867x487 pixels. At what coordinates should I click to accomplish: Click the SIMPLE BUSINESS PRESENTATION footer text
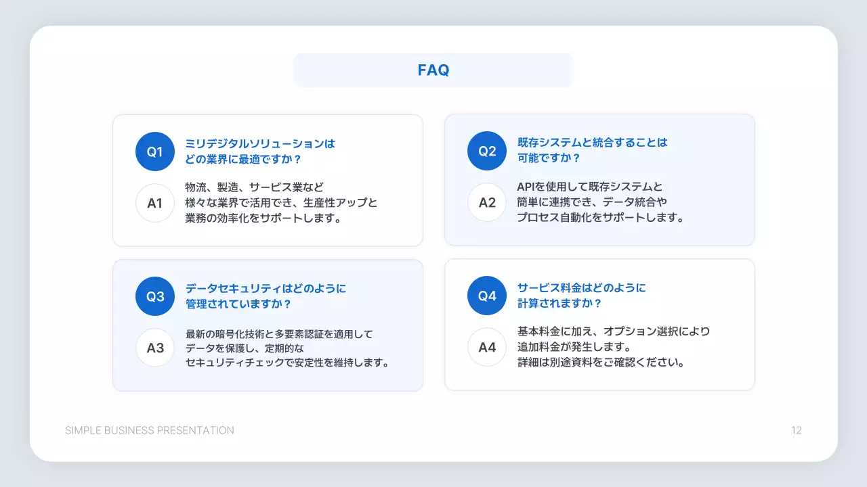pyautogui.click(x=149, y=430)
